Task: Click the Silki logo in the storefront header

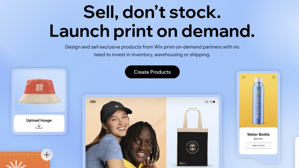Action: pos(93,102)
